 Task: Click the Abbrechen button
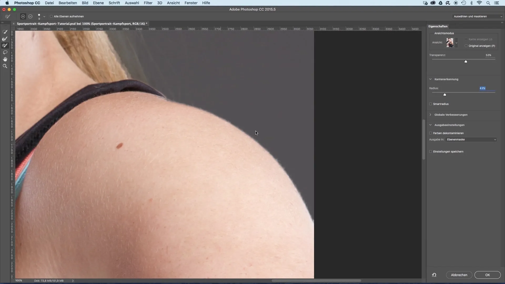coord(459,275)
